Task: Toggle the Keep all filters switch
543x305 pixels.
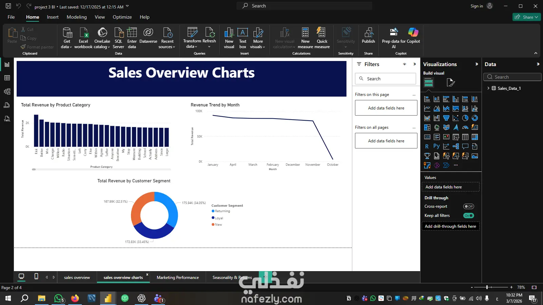Action: click(x=469, y=216)
